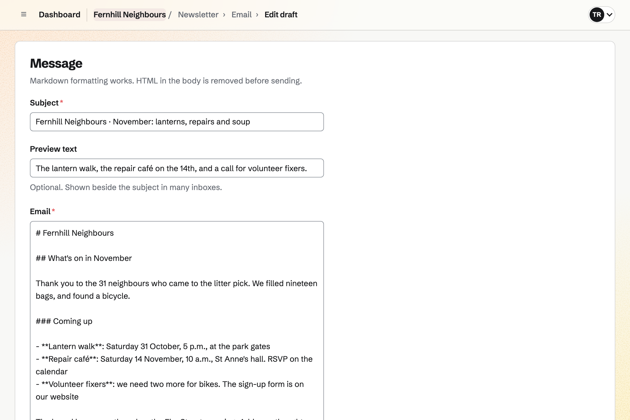
Task: Open the hamburger navigation menu
Action: tap(24, 14)
